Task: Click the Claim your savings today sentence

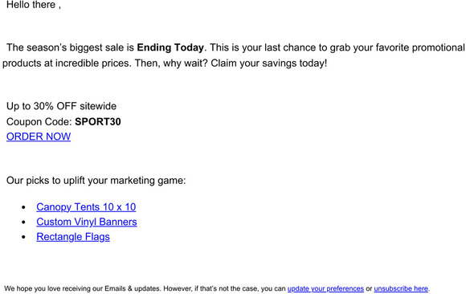Action: click(x=269, y=63)
